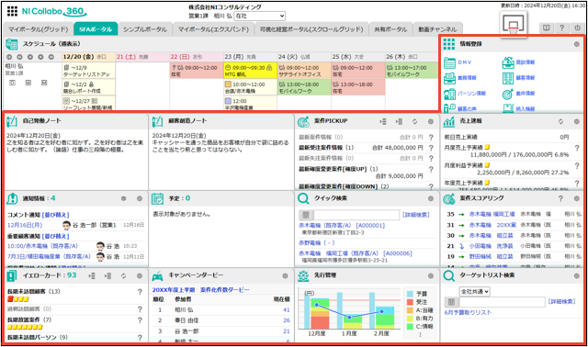Open 業務情報 registration icon
The height and width of the screenshot is (347, 588).
click(449, 78)
